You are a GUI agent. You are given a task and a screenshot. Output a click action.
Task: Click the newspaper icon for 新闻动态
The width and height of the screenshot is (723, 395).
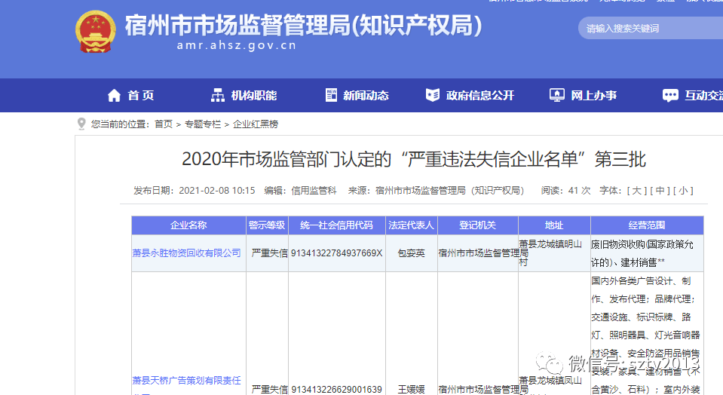pyautogui.click(x=331, y=96)
